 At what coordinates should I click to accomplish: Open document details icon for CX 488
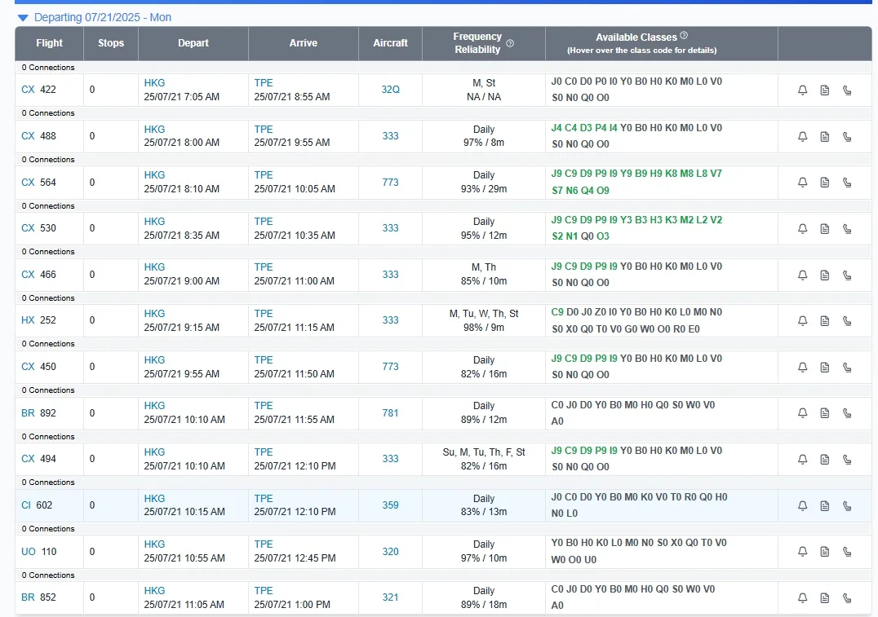(x=825, y=136)
